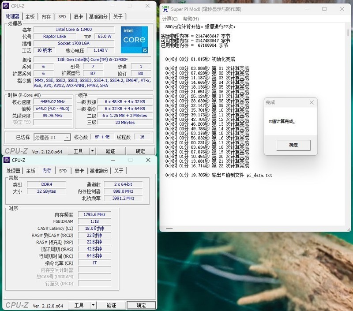Click 工具 button in bottom CPU-Z window

[x=79, y=305]
